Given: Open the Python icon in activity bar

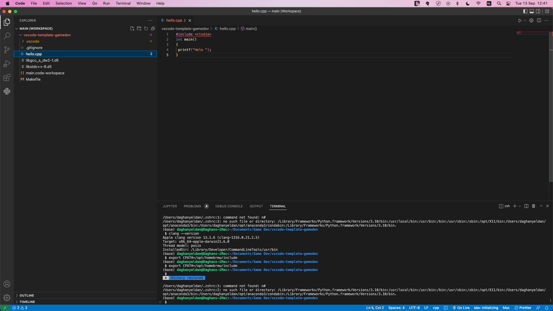Looking at the screenshot, I should tap(6, 91).
